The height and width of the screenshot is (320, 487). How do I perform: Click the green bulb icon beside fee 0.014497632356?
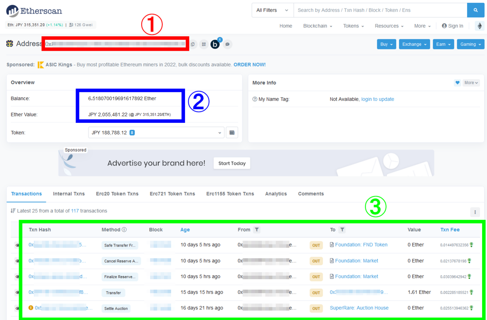coord(472,245)
